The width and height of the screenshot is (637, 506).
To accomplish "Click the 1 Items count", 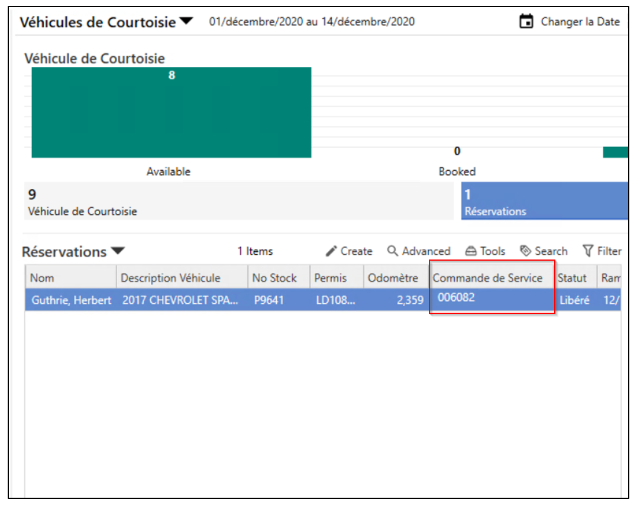I will [x=255, y=251].
